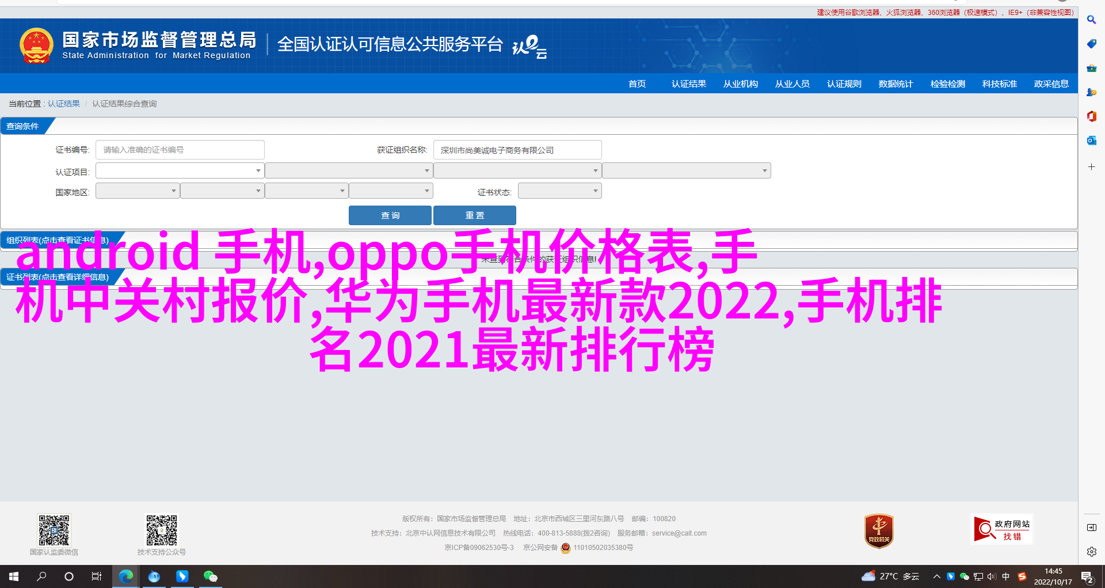This screenshot has width=1105, height=588.
Task: Open the DingTalk pinned taskbar app icon
Action: 182,576
